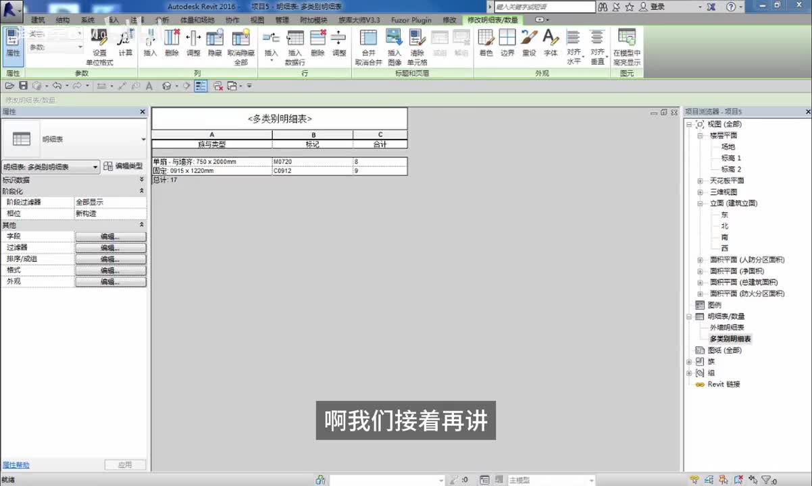812x486 pixels.
Task: Click the filter icon in status bar
Action: point(765,480)
